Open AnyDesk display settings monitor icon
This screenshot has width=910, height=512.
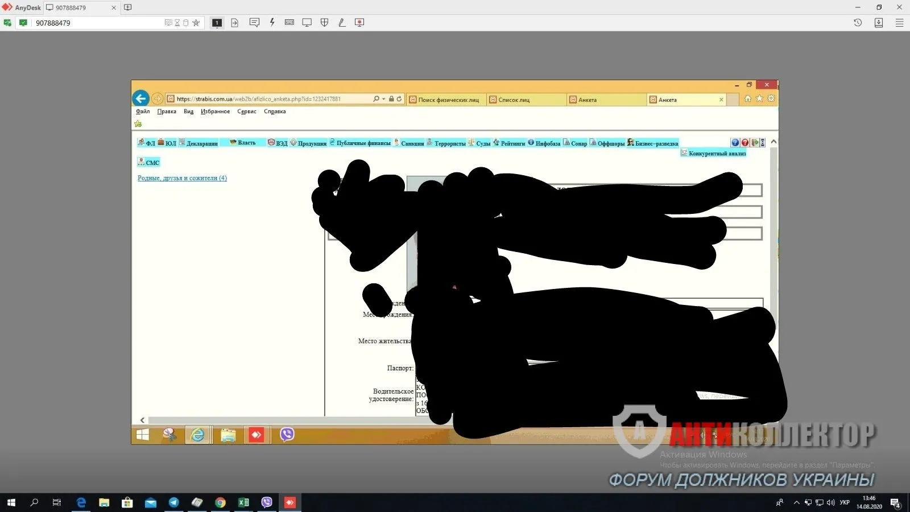(307, 23)
